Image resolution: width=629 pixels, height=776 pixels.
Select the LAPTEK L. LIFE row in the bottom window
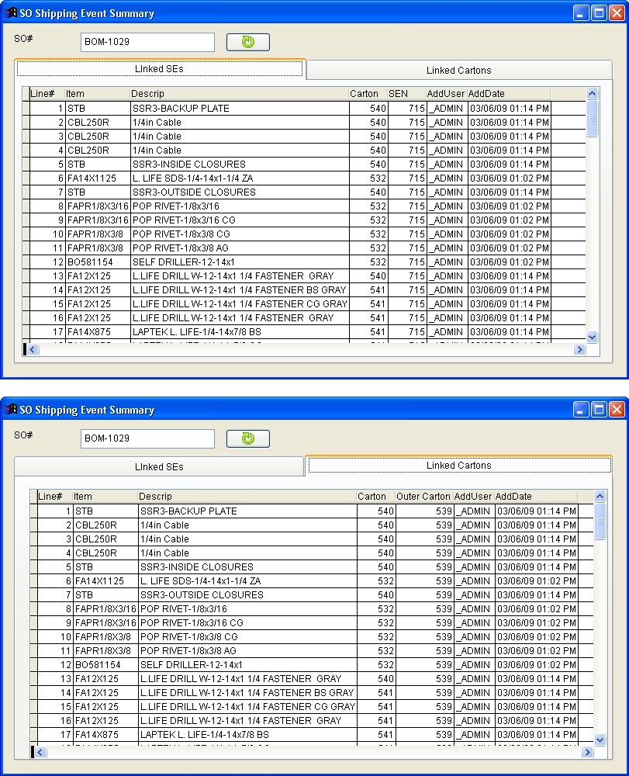tap(205, 735)
